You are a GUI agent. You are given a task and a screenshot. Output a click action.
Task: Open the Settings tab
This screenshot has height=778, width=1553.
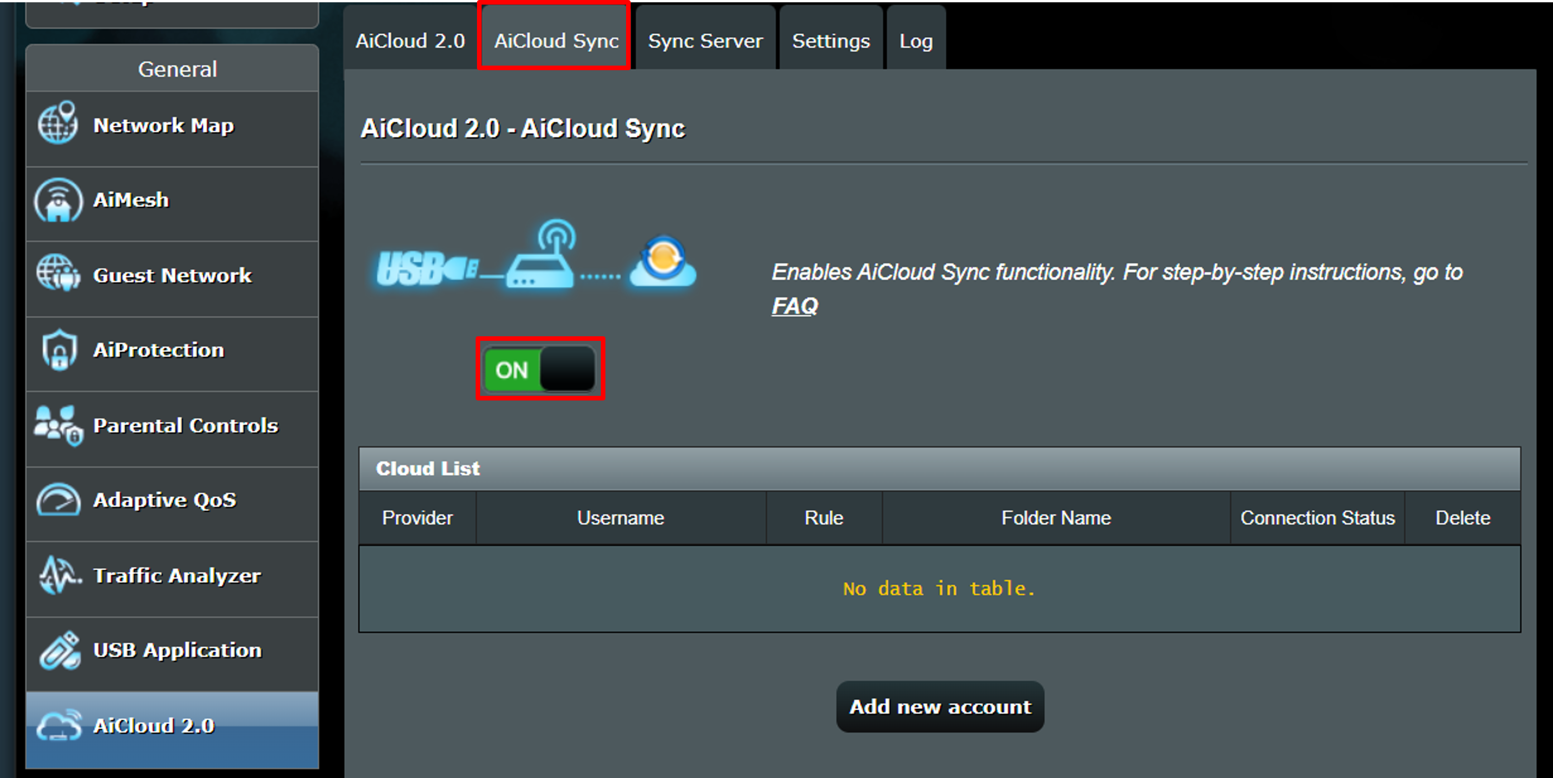coord(831,41)
